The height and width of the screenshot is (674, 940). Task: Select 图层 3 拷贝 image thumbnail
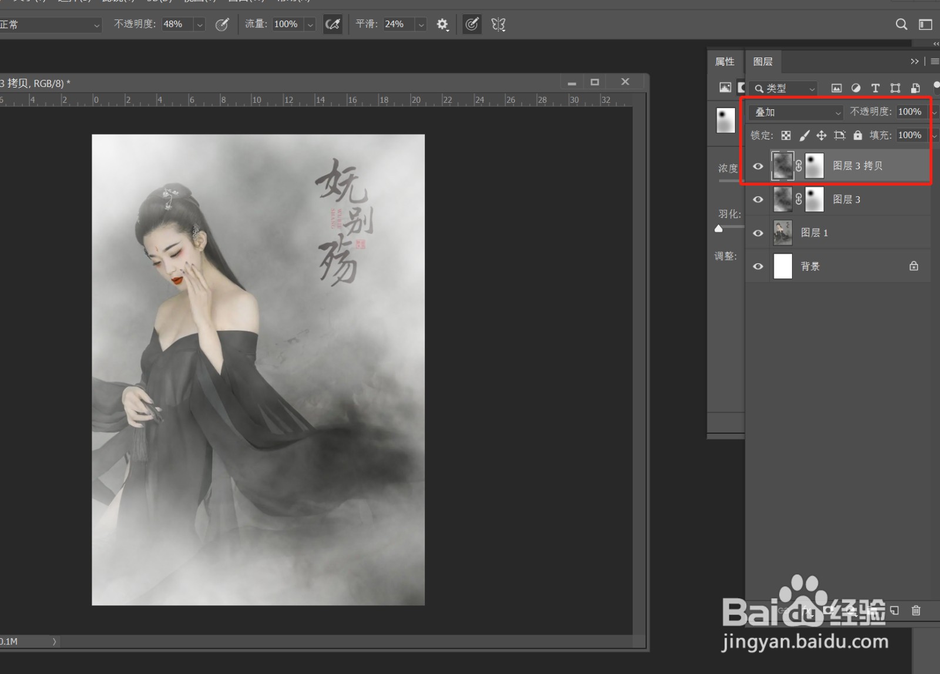(783, 166)
